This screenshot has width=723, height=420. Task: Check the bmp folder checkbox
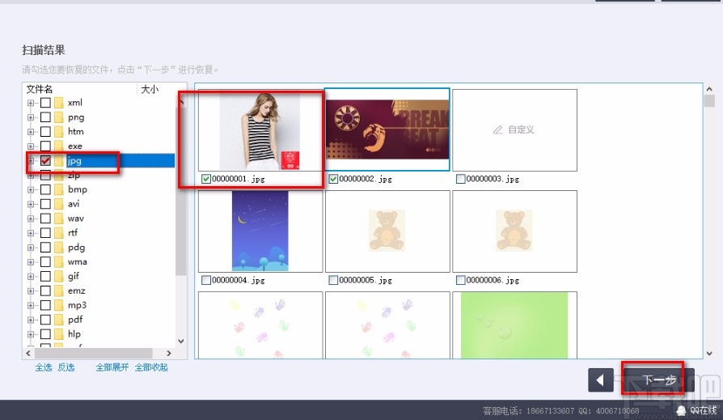click(45, 189)
